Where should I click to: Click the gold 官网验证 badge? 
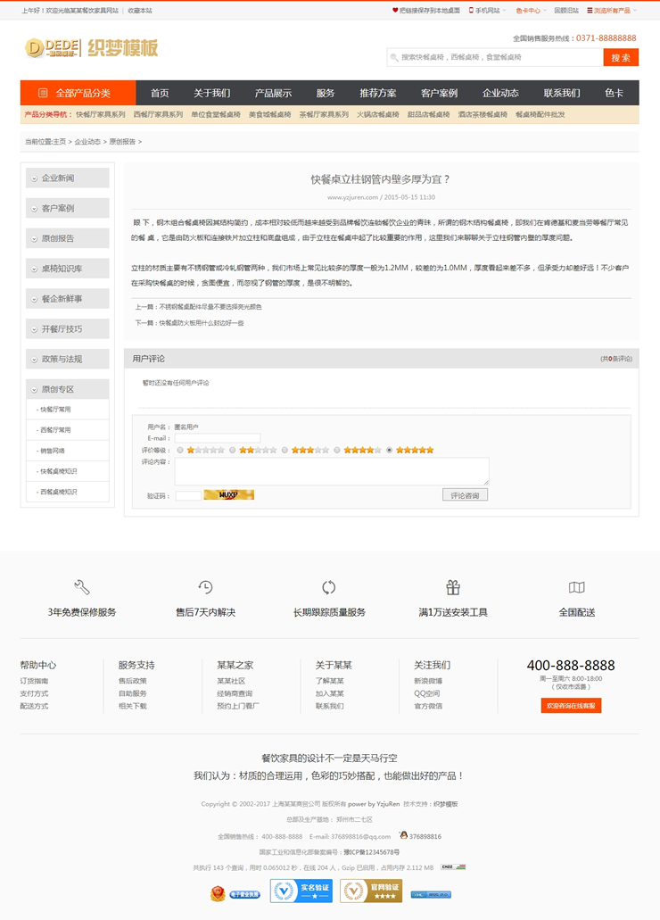[x=371, y=891]
